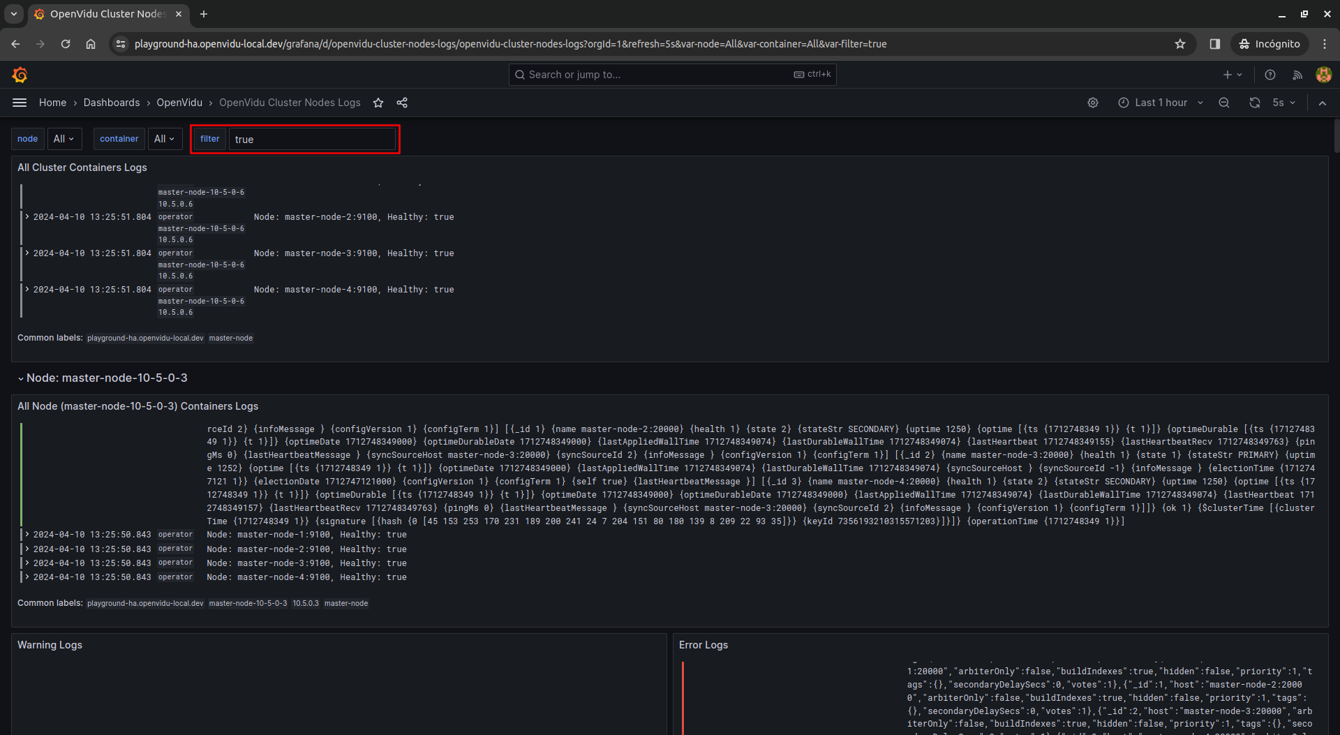Viewport: 1340px width, 735px height.
Task: Expand the first operator log line details
Action: (27, 216)
